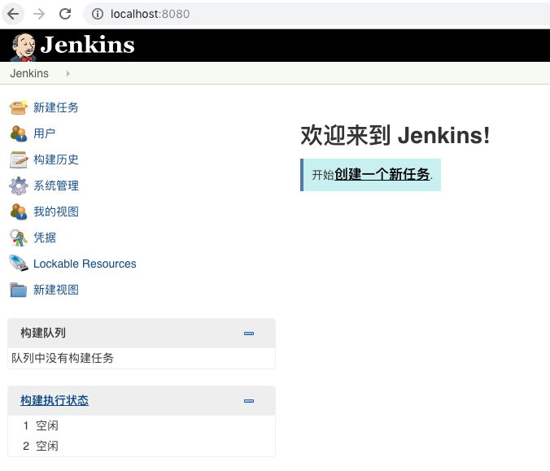
Task: Click the site info icon in address bar
Action: [x=98, y=14]
